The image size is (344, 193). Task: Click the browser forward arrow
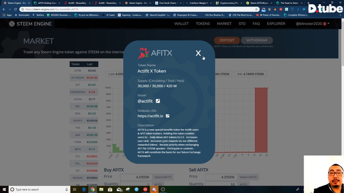10,10
